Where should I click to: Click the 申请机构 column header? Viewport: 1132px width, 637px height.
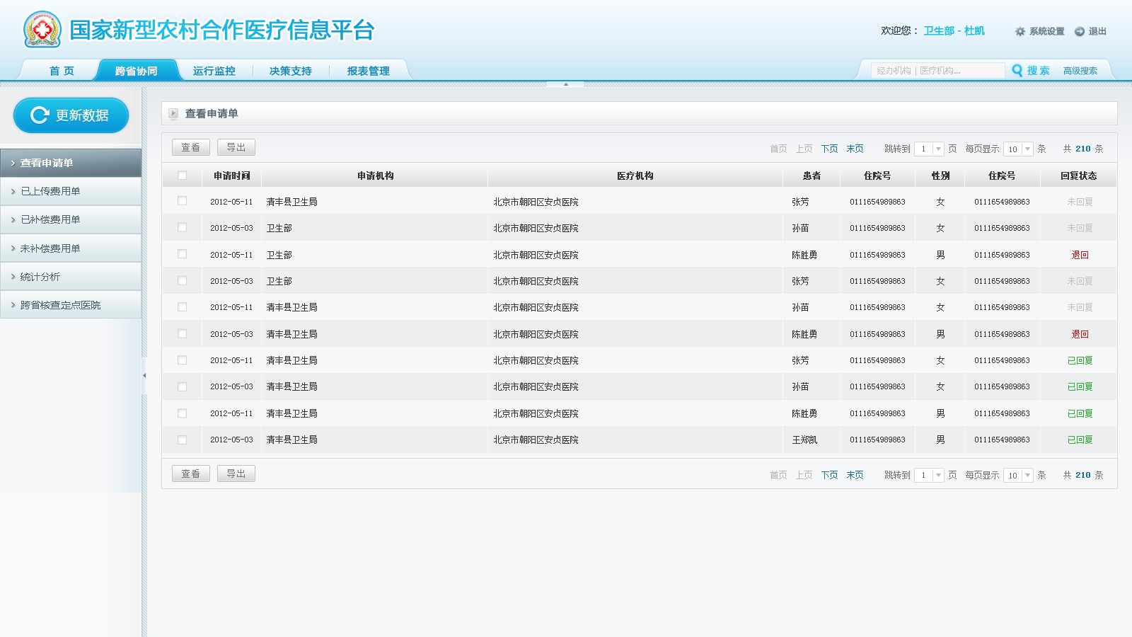tap(375, 176)
